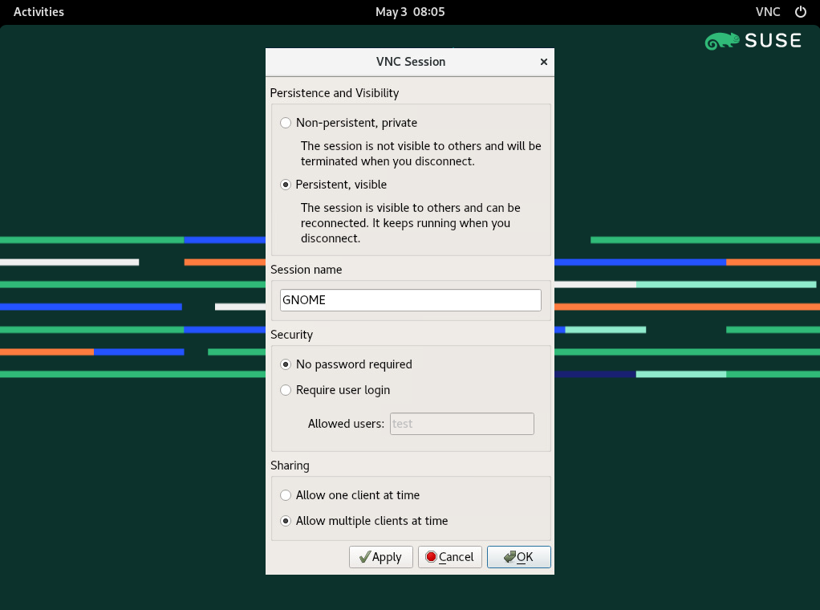Select Non-persistent, private session option

pos(286,123)
